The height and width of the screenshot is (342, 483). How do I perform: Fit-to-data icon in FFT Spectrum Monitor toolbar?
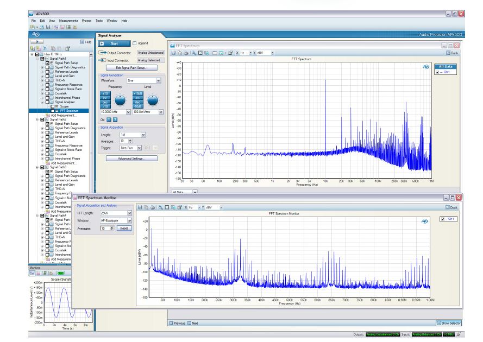pos(167,207)
